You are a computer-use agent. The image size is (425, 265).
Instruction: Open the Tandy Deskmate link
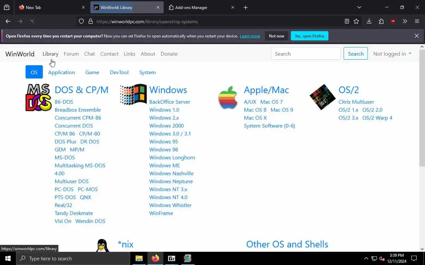point(74,213)
